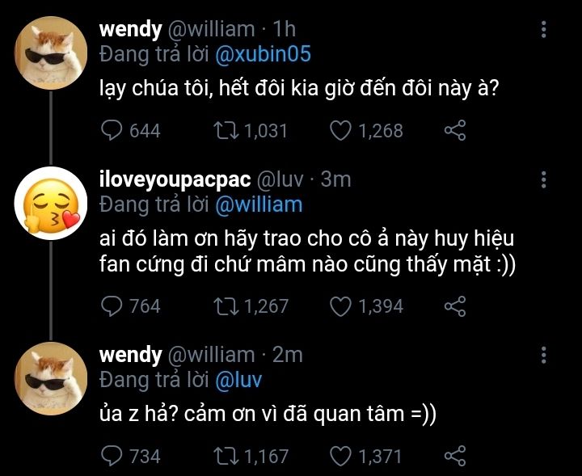Screen dimensions: 582x476
Task: Open more options on wendy's 1h tweet
Action: coord(543,29)
